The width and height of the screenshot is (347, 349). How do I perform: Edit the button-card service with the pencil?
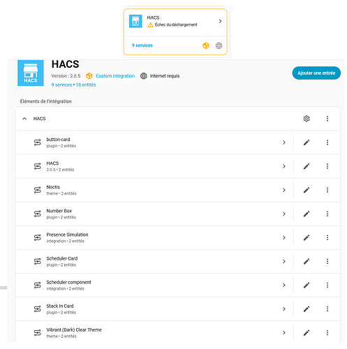tap(307, 142)
